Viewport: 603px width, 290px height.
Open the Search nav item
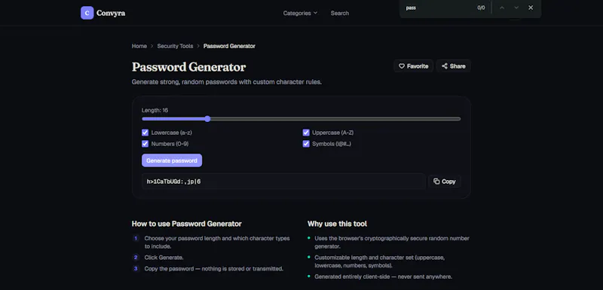(340, 13)
